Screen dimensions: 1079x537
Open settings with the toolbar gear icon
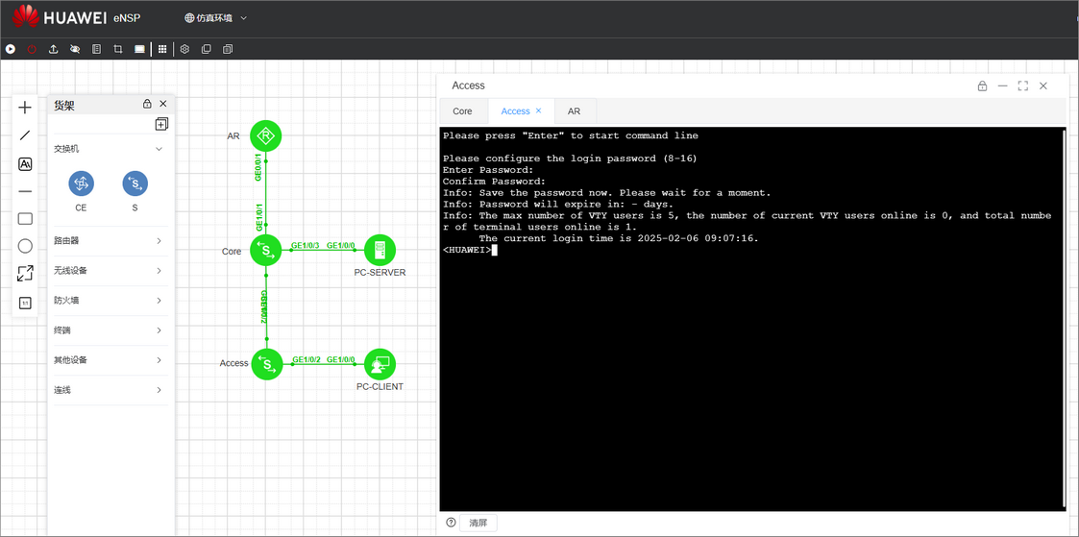click(x=184, y=50)
